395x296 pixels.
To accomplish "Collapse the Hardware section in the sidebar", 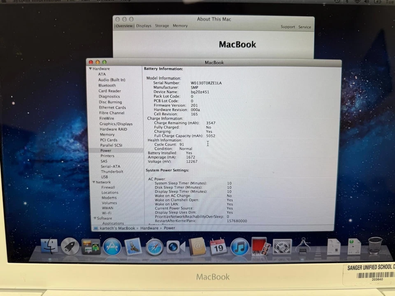I will 90,69.
